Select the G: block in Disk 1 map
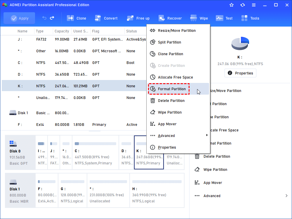Screen dimensions: 292x219 [x=72, y=190]
